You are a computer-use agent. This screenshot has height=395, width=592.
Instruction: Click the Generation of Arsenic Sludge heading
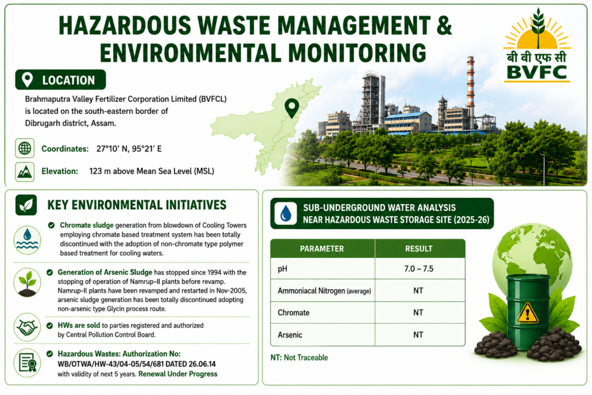pyautogui.click(x=105, y=272)
